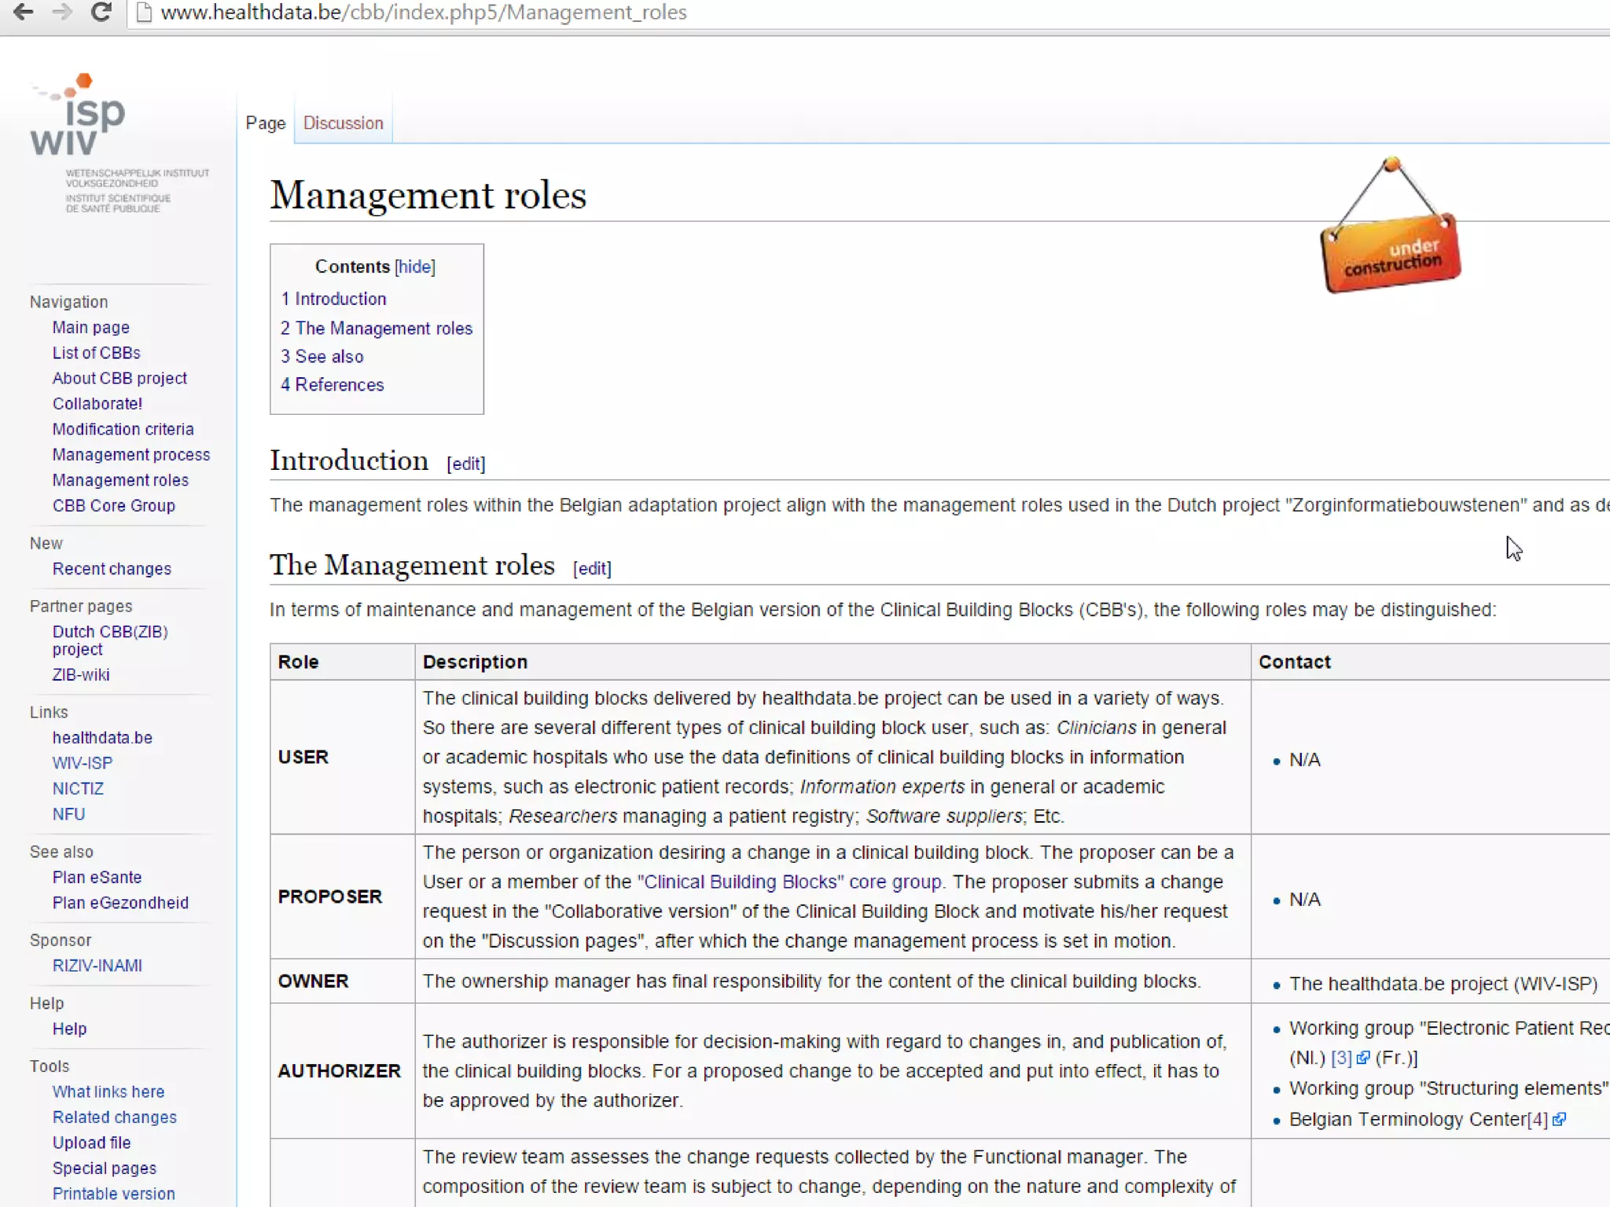Edit the Introduction section
The image size is (1610, 1207).
click(x=465, y=464)
